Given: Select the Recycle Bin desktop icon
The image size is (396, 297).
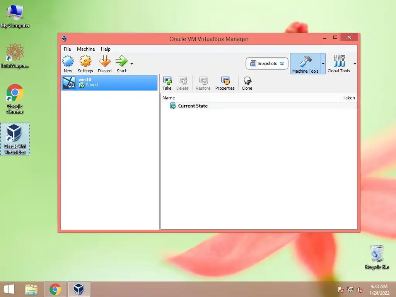Looking at the screenshot, I should [377, 257].
